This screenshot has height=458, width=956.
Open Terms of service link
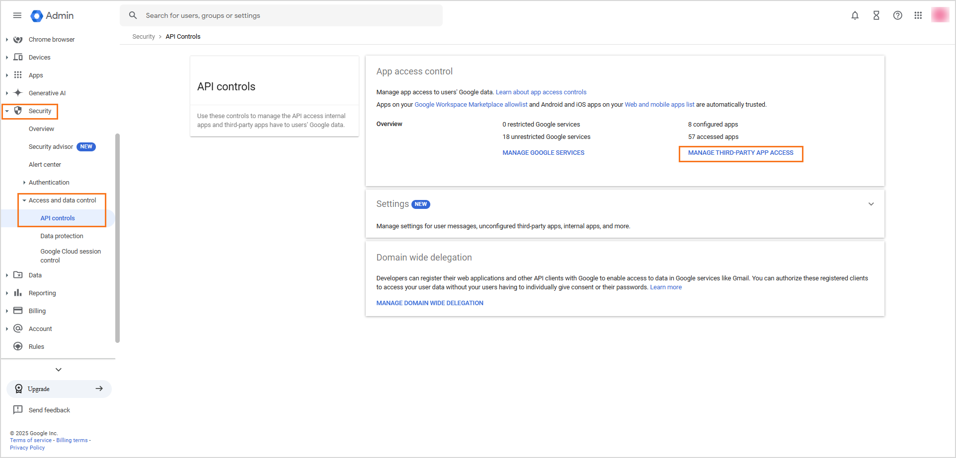pos(31,440)
